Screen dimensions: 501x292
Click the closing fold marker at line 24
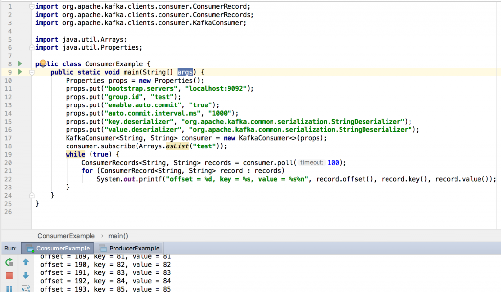click(x=32, y=195)
